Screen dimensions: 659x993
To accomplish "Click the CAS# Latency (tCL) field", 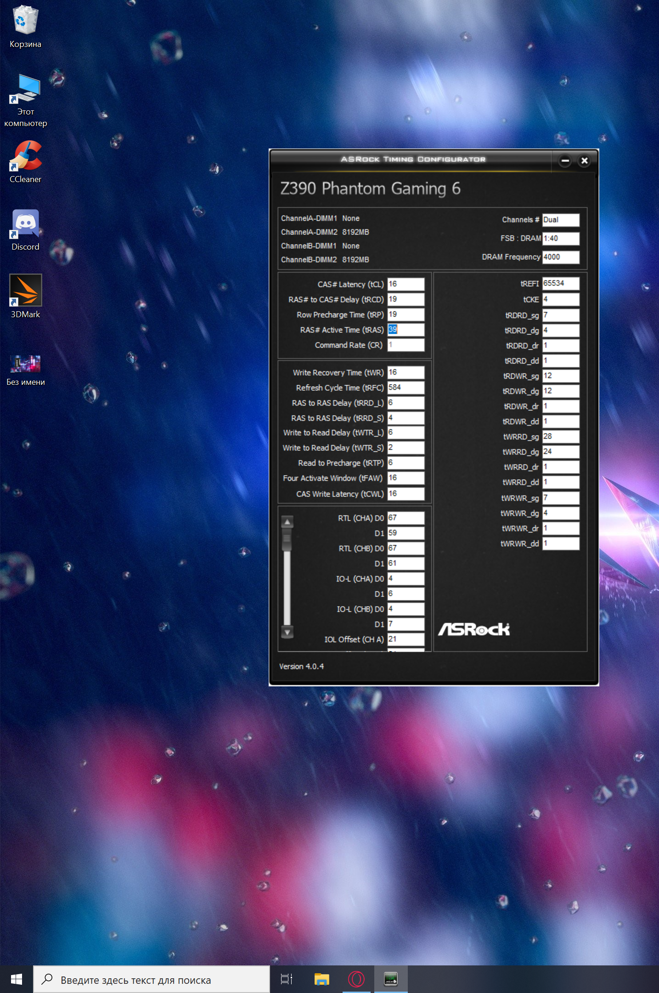I will pos(406,284).
